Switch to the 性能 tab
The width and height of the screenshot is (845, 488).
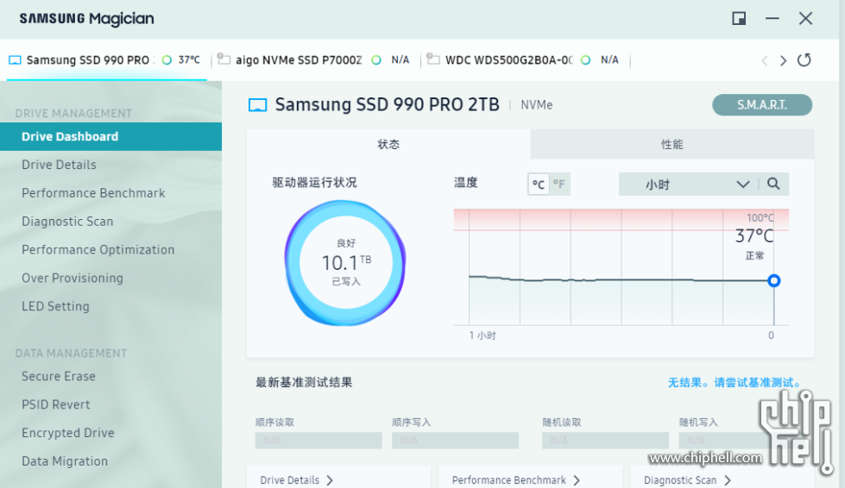pos(672,144)
